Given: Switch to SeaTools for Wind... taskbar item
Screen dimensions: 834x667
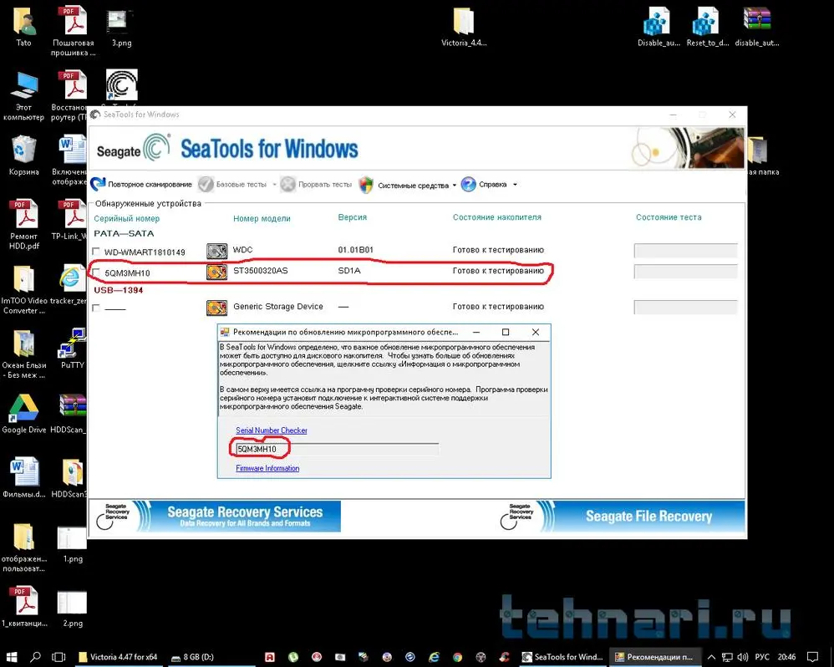Looking at the screenshot, I should (562, 657).
